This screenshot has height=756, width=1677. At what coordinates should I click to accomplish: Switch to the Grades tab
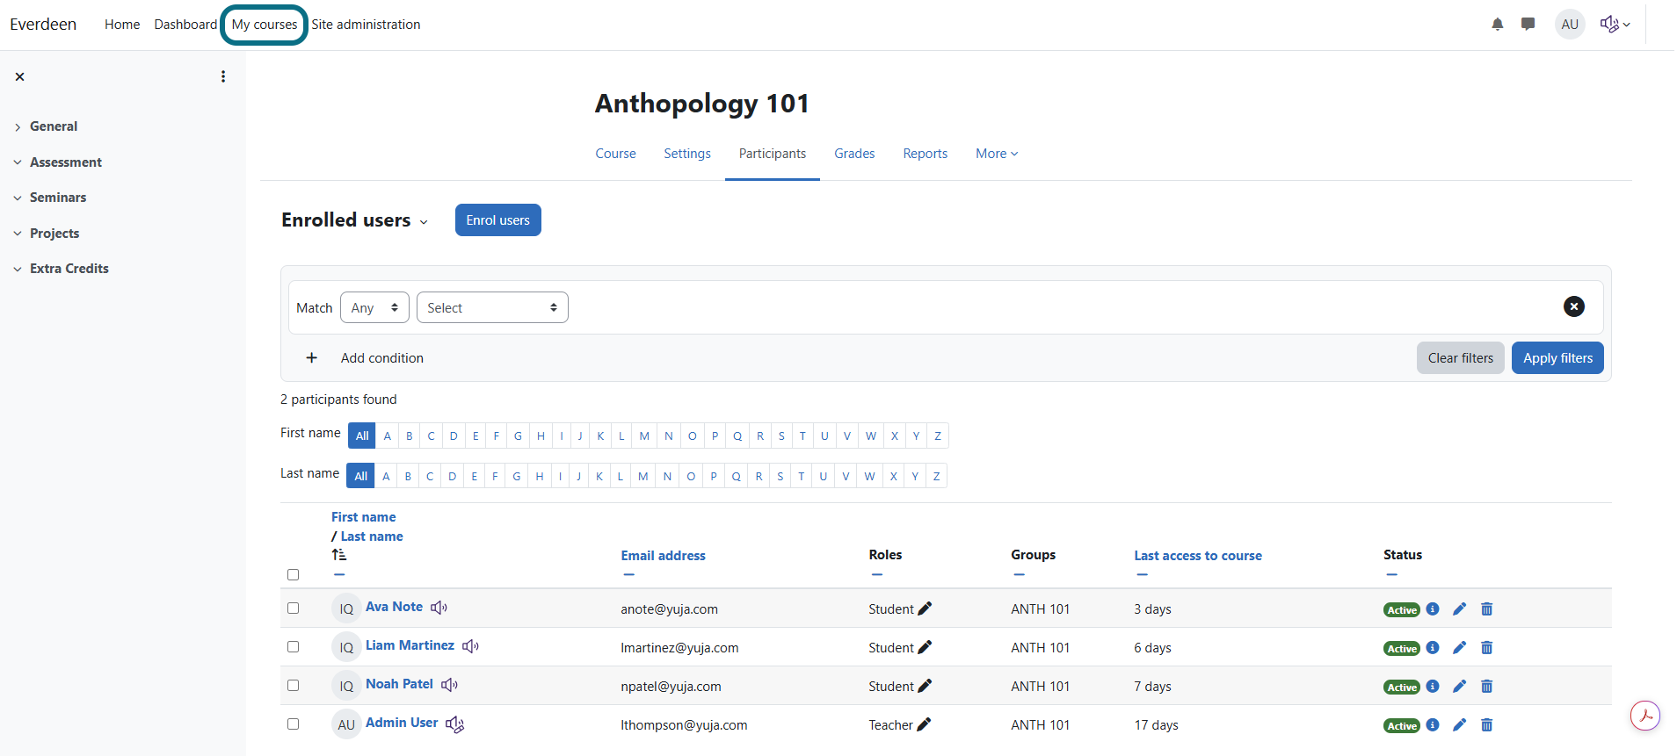(x=854, y=154)
